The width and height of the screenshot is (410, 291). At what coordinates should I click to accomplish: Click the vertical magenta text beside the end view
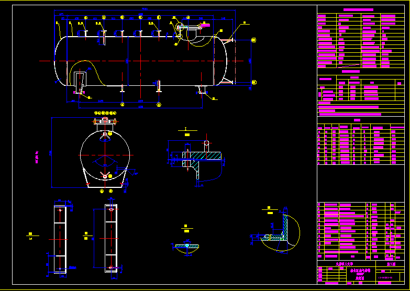pos(37,157)
